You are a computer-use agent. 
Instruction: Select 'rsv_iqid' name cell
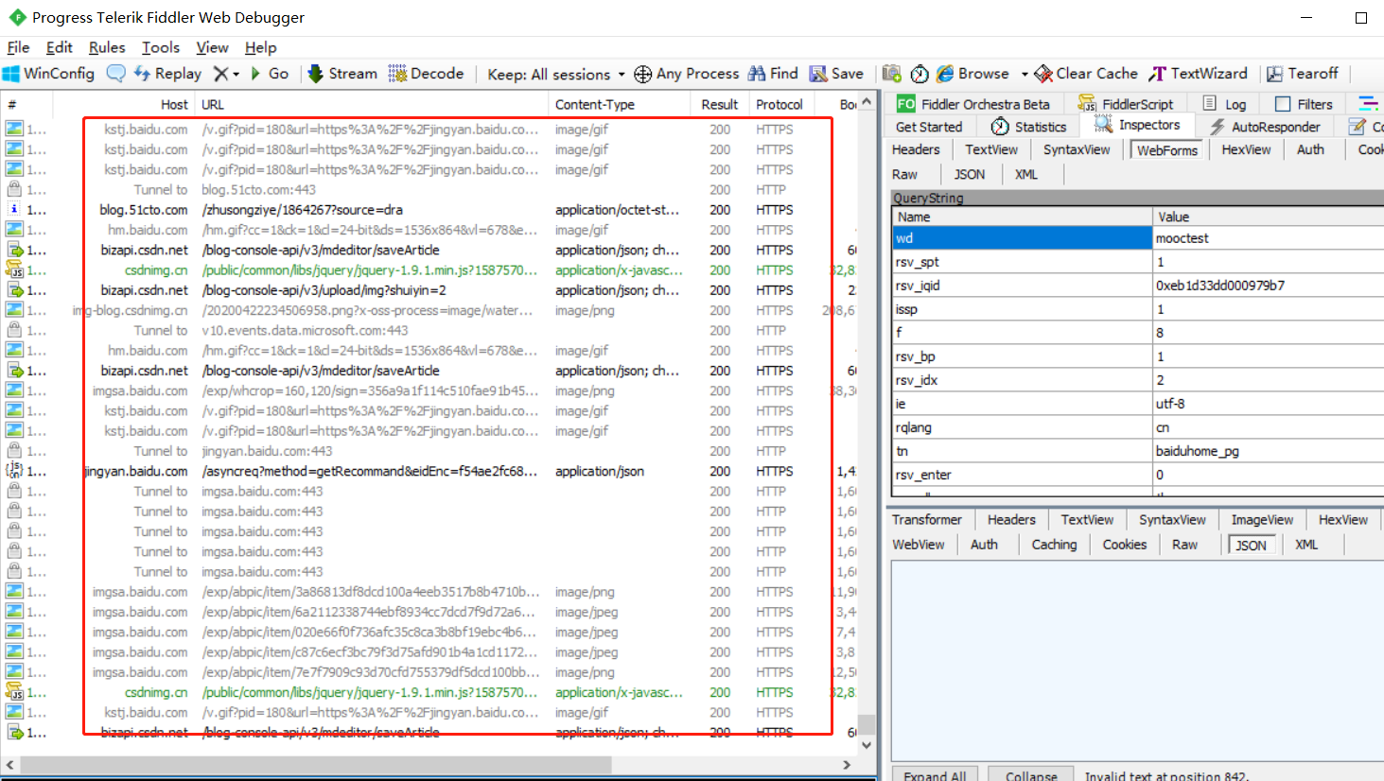point(1022,286)
